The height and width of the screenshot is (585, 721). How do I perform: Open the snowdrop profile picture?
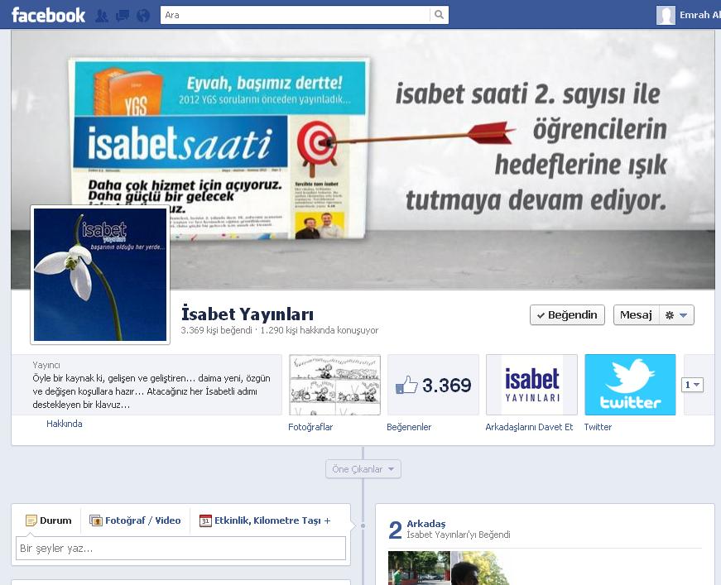pyautogui.click(x=100, y=275)
